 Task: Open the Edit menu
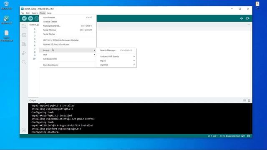tap(28, 13)
